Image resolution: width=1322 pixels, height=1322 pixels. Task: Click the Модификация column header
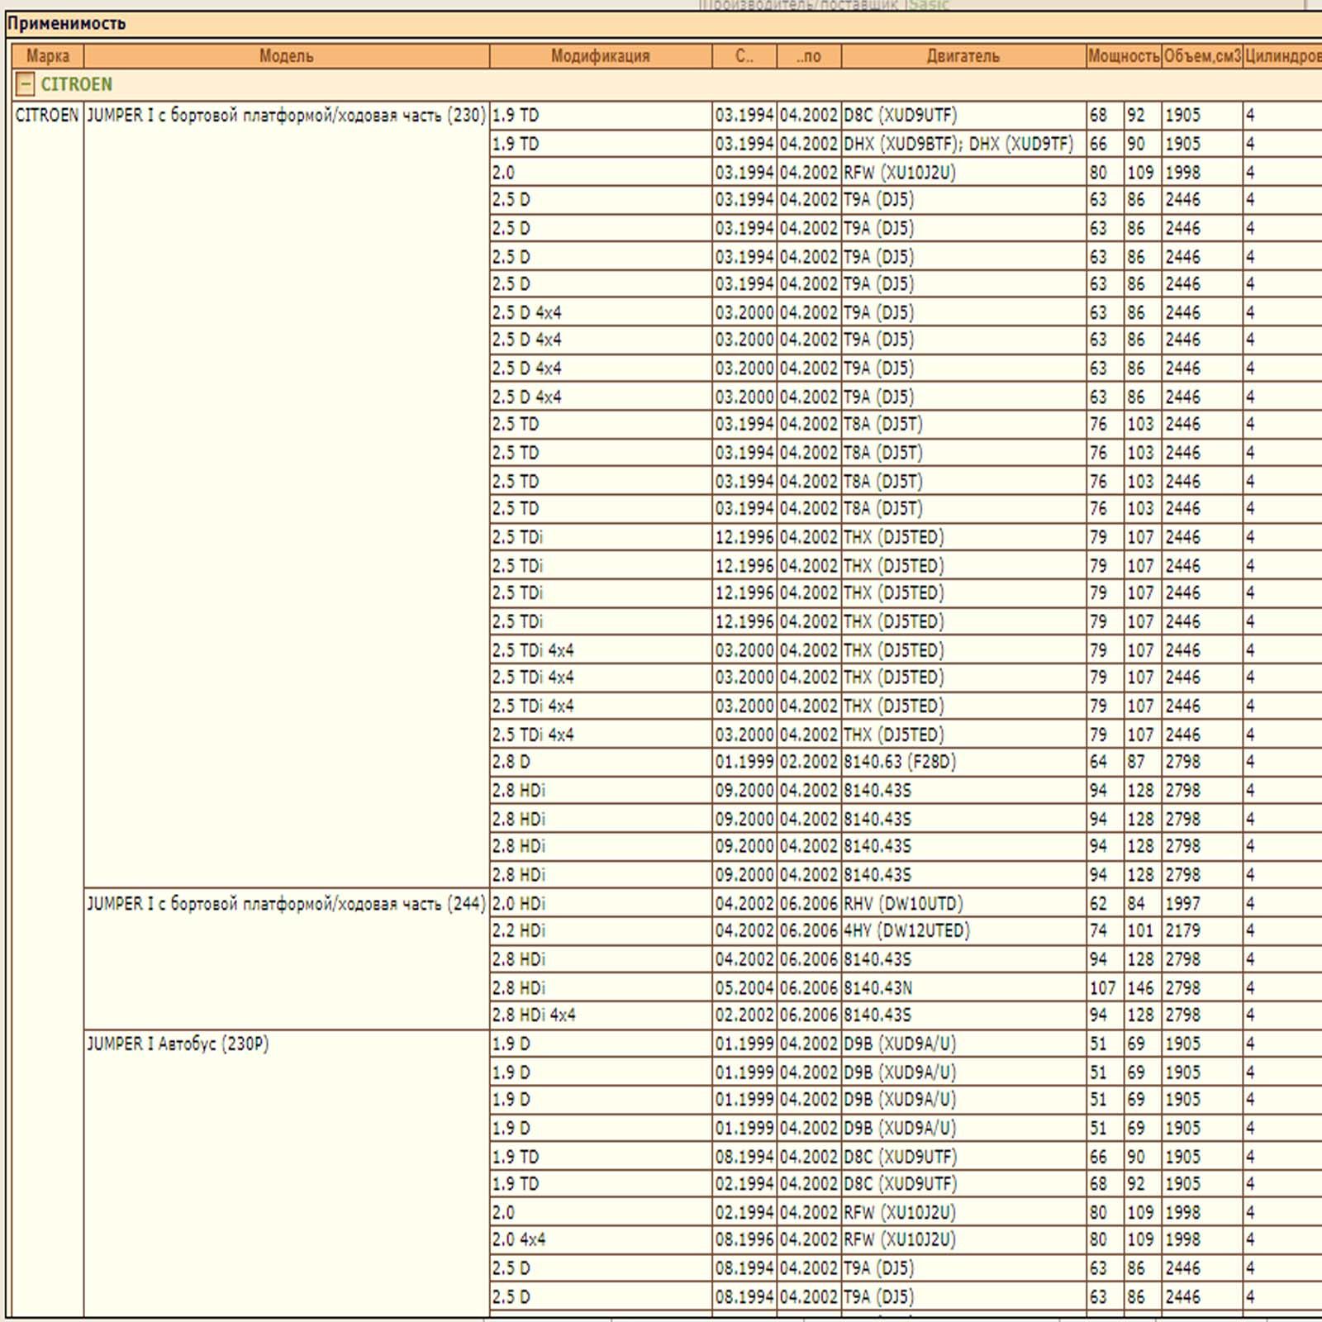(601, 56)
